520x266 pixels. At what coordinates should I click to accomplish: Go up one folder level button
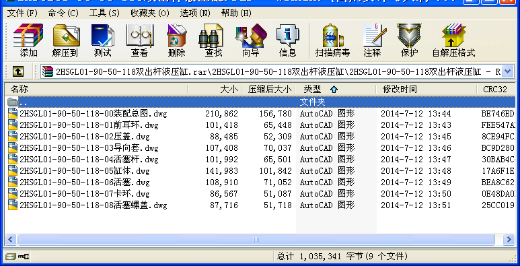(17, 71)
